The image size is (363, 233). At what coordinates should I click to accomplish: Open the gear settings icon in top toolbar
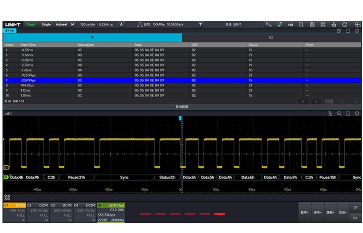tap(345, 25)
